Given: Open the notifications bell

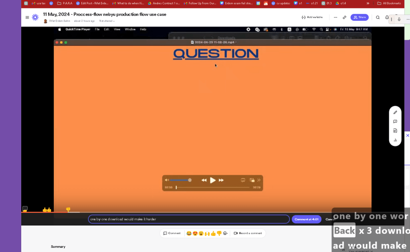Looking at the screenshot, I should tap(387, 17).
